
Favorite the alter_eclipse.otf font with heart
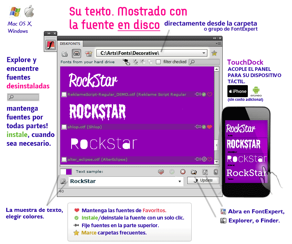pos(210,159)
